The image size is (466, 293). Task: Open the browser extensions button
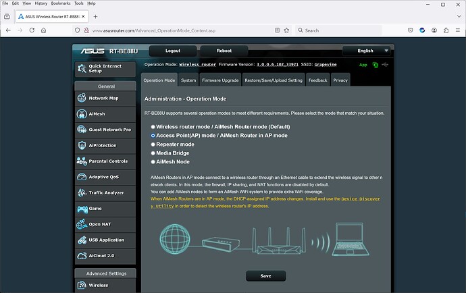coord(446,30)
